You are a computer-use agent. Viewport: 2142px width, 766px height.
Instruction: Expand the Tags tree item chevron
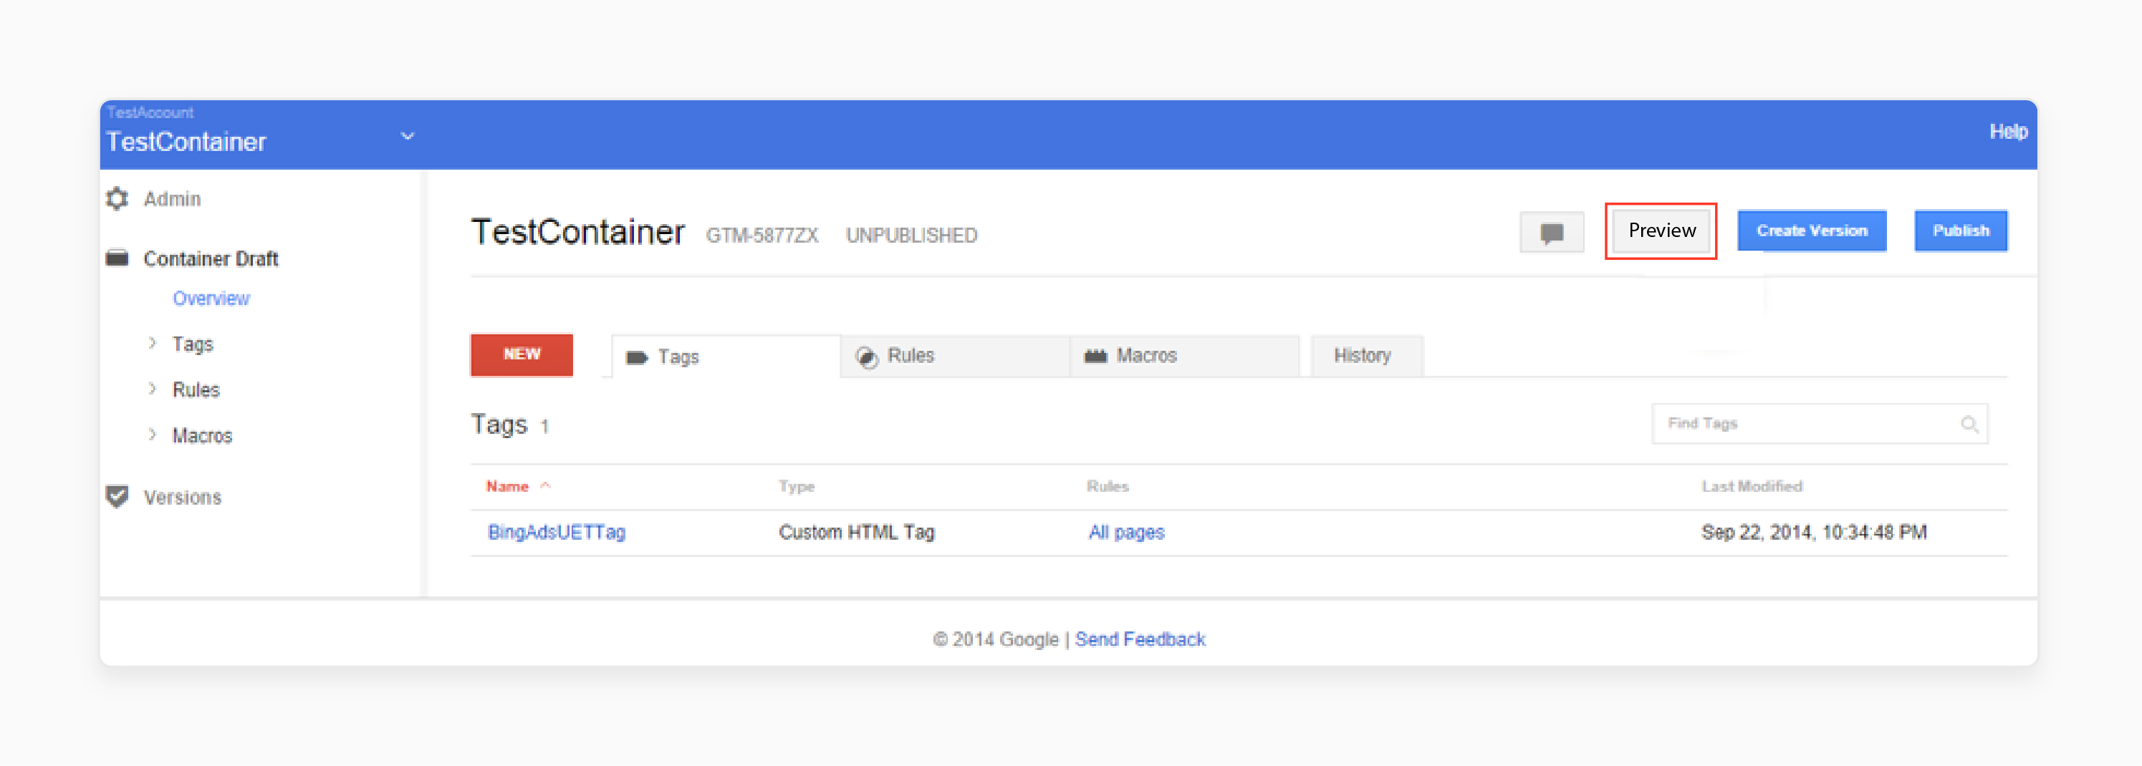click(x=152, y=343)
